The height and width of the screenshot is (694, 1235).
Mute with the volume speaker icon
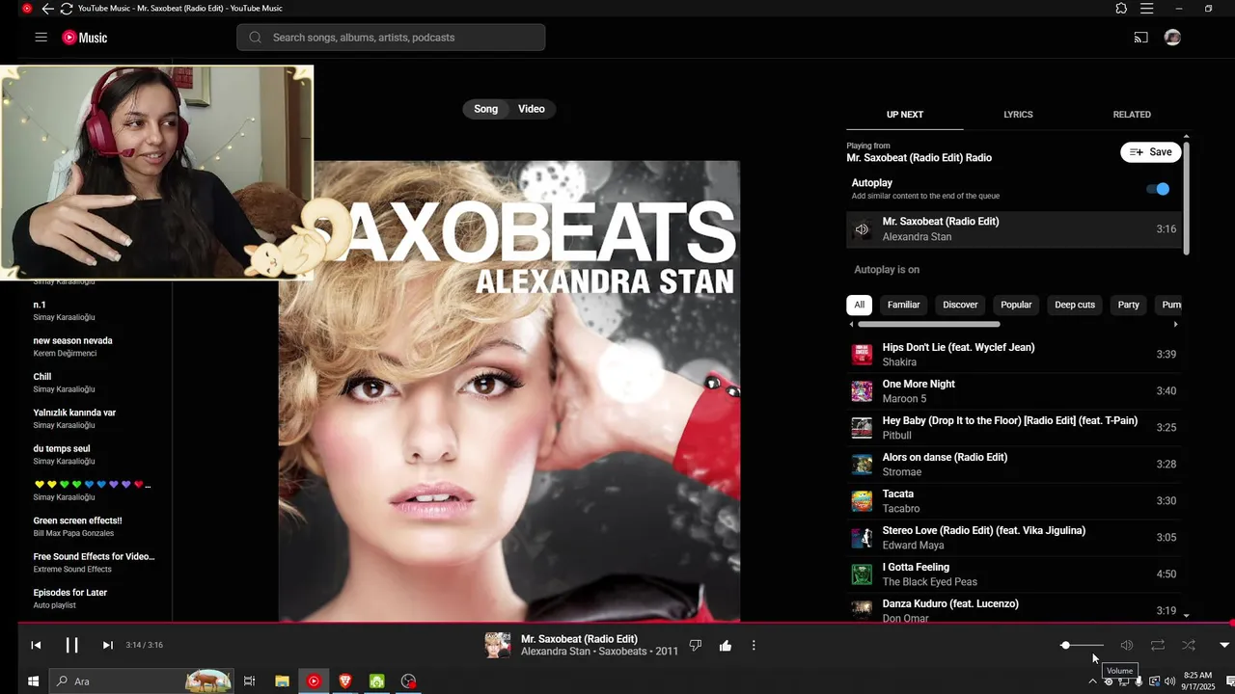(x=1127, y=645)
